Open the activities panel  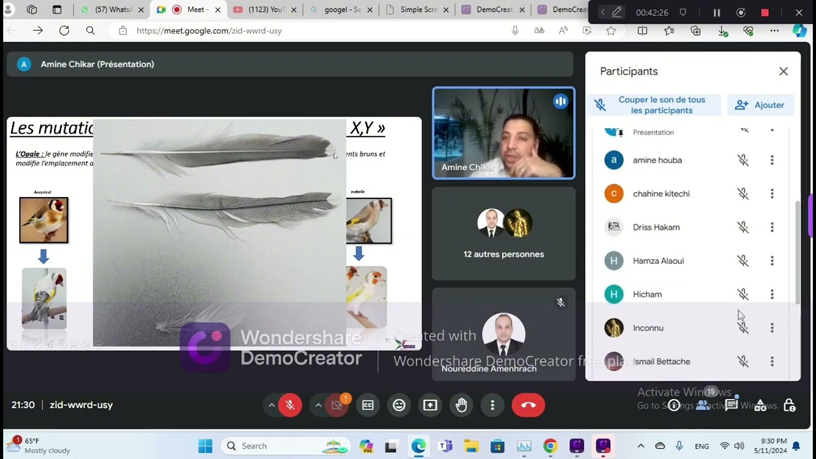760,405
